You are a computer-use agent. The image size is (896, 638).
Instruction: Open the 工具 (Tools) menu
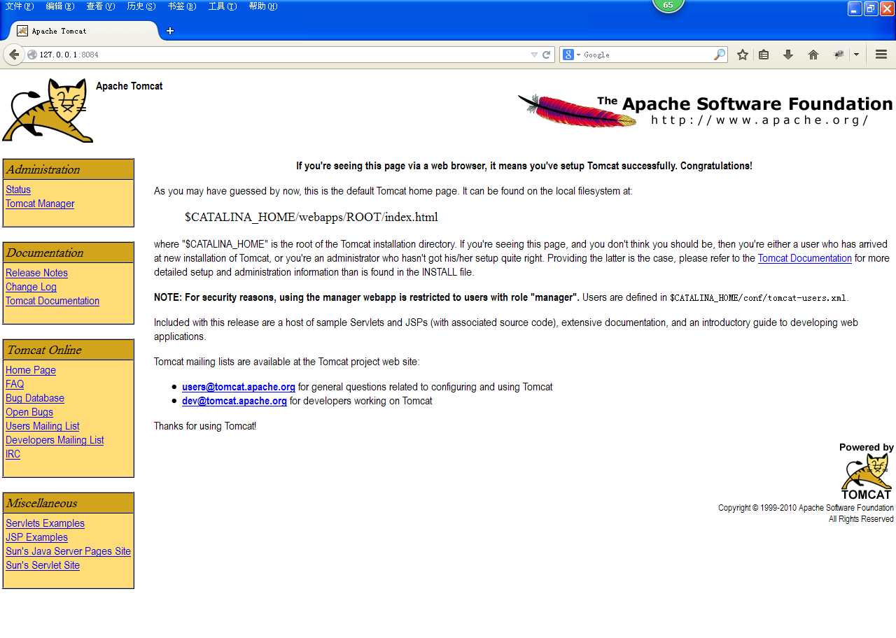tap(221, 6)
